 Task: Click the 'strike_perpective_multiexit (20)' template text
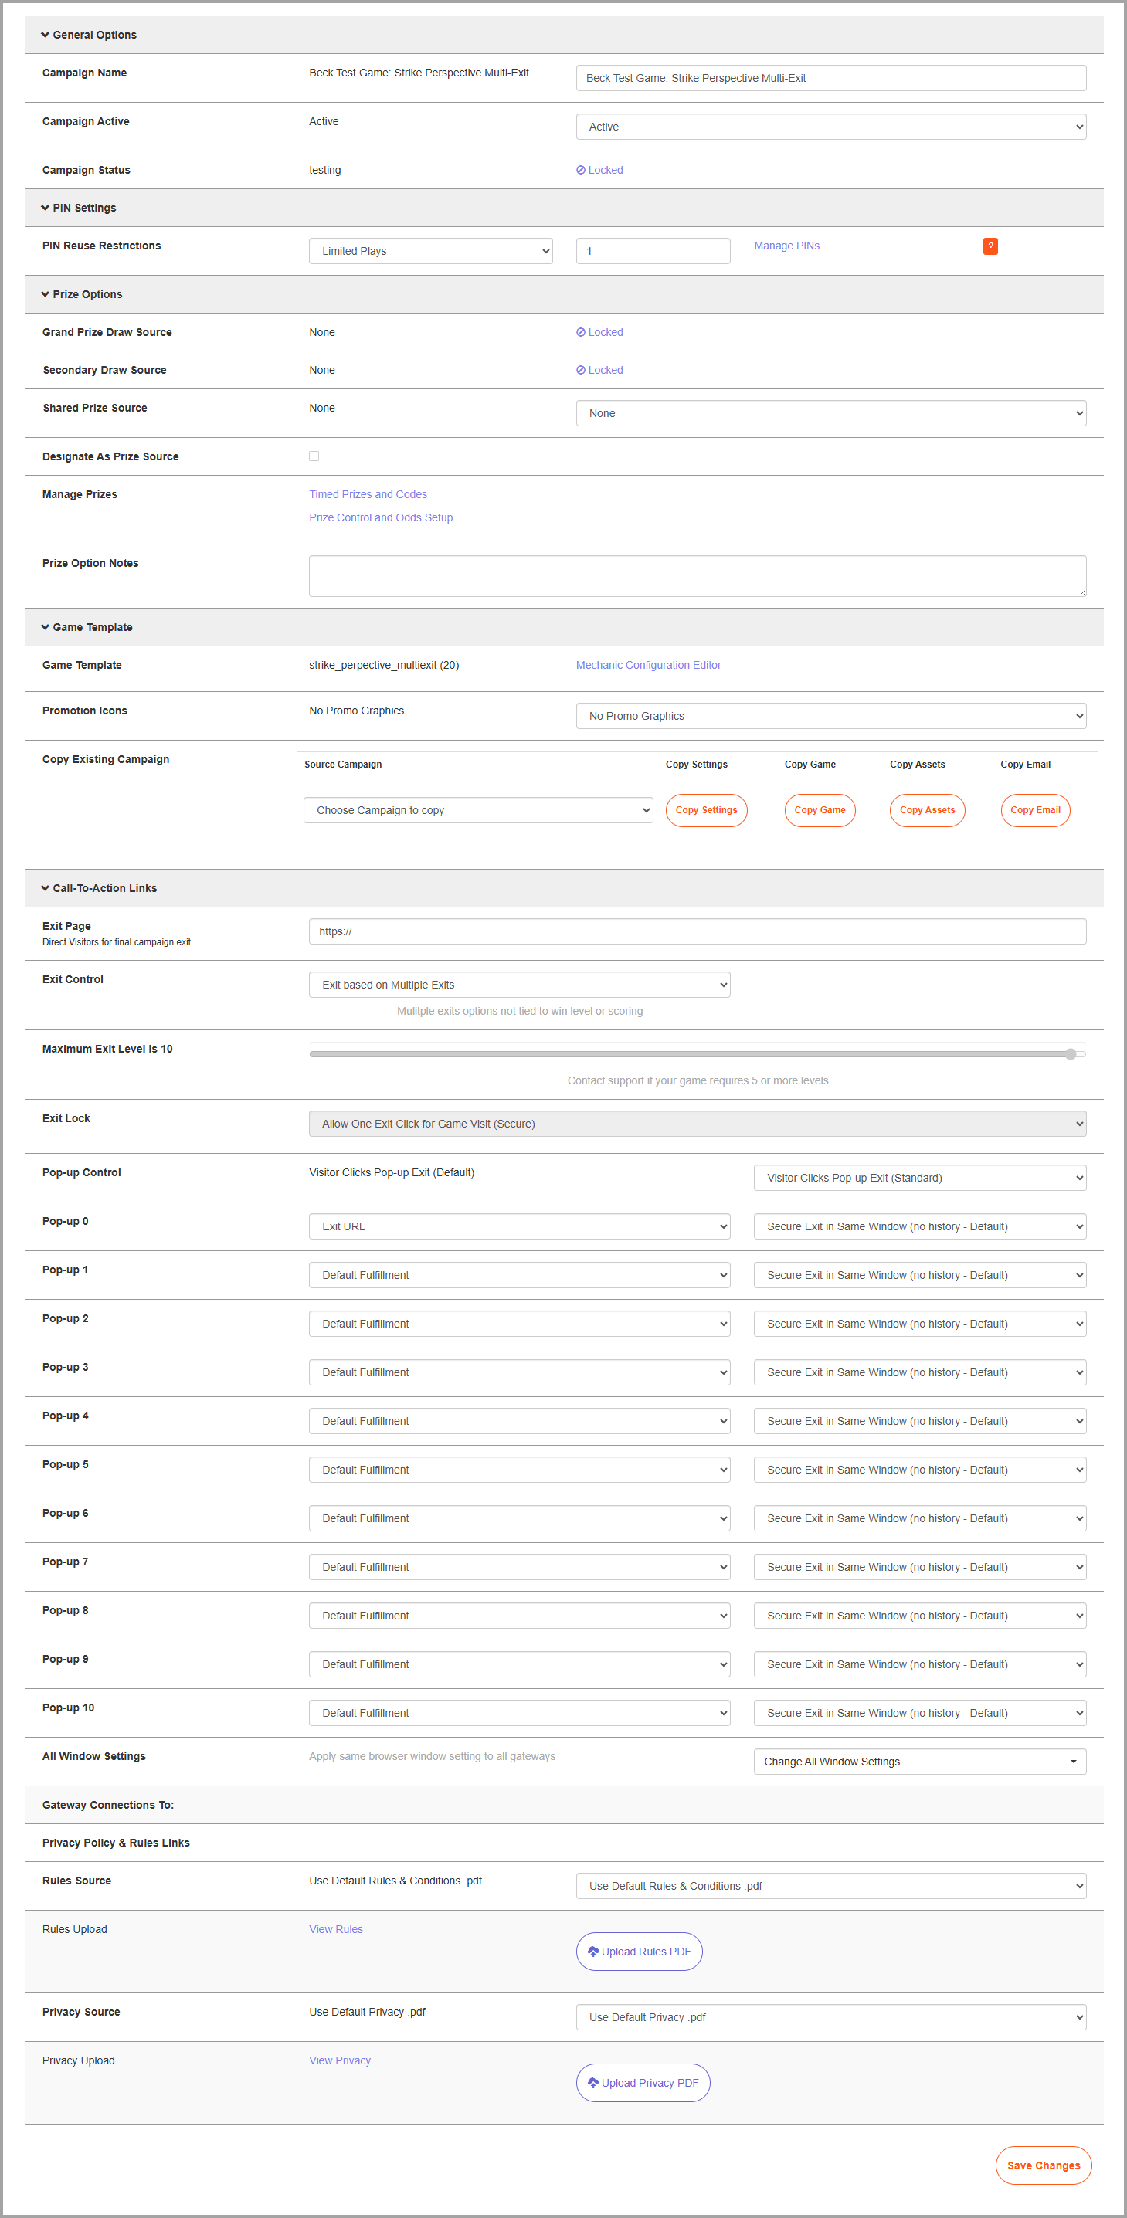coord(384,666)
